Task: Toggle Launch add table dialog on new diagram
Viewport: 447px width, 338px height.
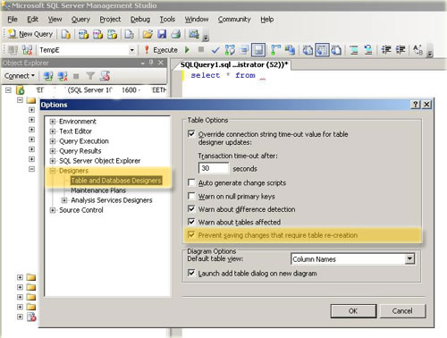Action: (x=191, y=273)
